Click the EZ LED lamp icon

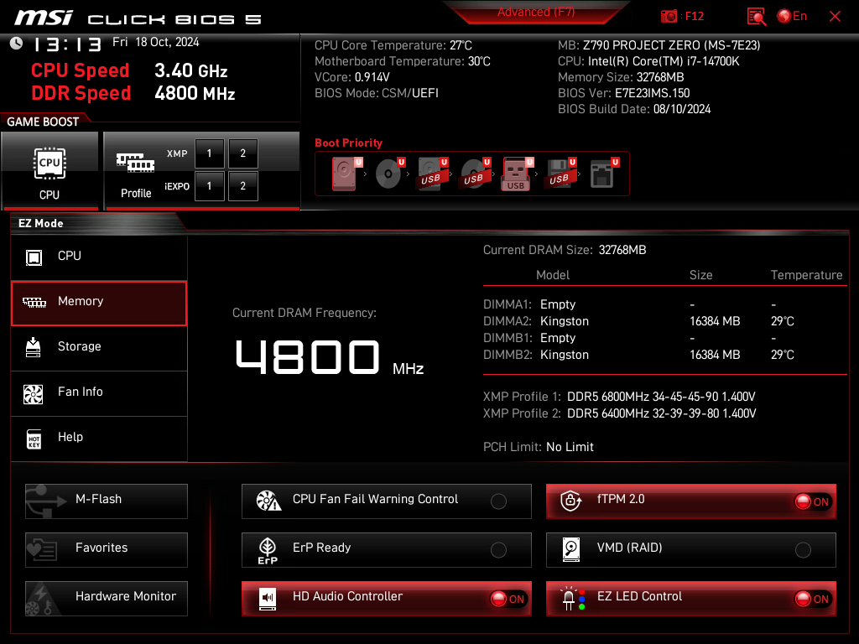point(572,599)
